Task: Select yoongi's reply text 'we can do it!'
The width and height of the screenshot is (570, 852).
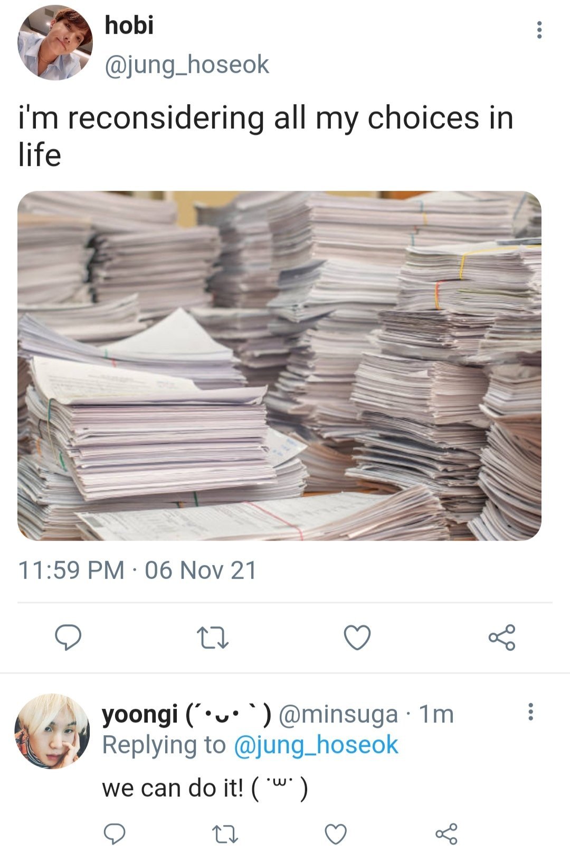Action: pos(173,788)
